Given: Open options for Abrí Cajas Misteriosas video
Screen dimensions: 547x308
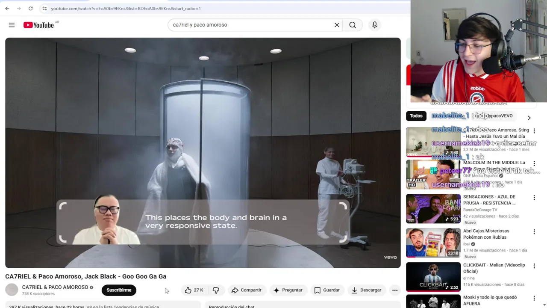Looking at the screenshot, I should coord(534,232).
